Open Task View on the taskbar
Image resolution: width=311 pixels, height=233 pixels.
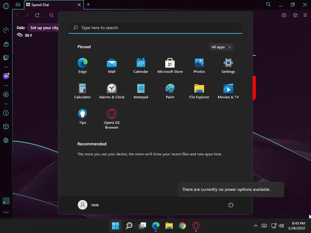(x=142, y=226)
